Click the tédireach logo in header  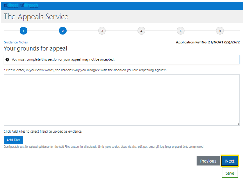coord(29,5)
